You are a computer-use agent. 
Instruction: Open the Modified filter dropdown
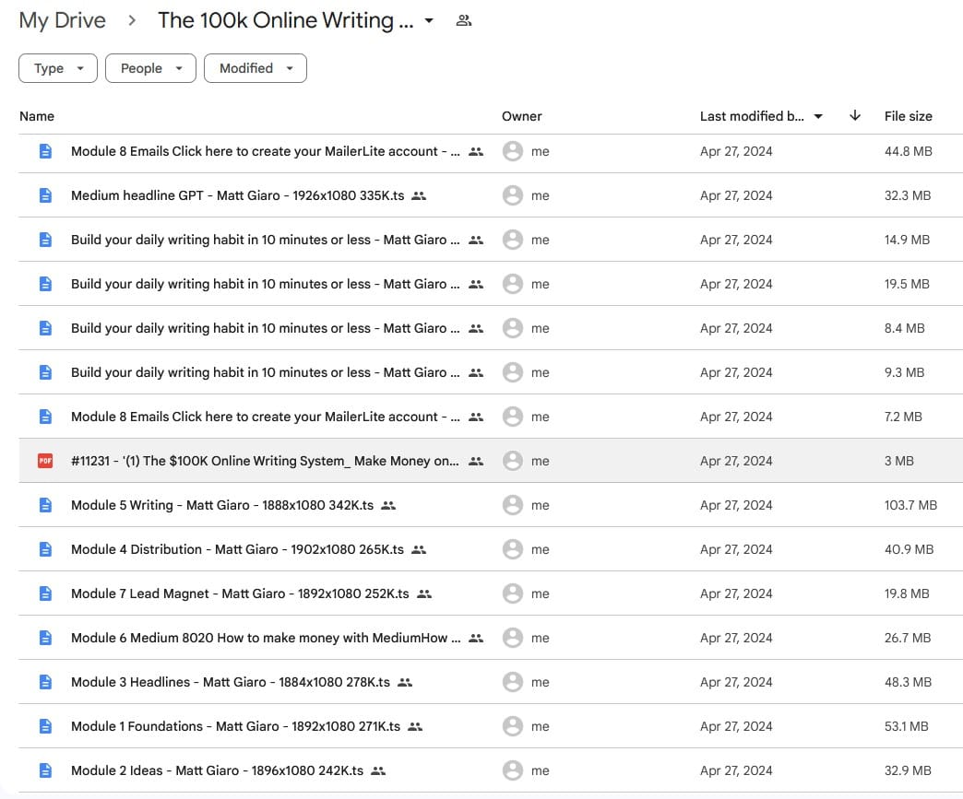pyautogui.click(x=256, y=68)
